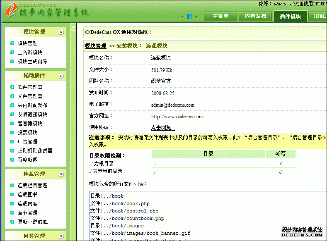Viewport: 327px width, 241px height.
Task: Click the bullet icon beside 连载栏目管理
Action: click(12, 186)
